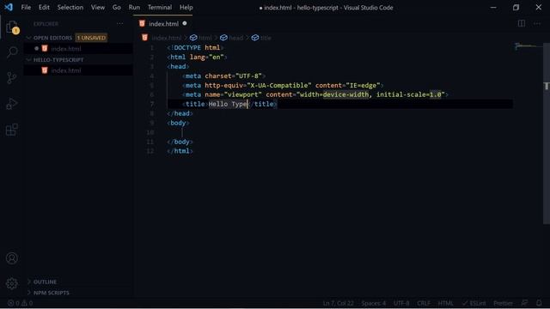Click on the DOCTYPE html line

(x=195, y=48)
